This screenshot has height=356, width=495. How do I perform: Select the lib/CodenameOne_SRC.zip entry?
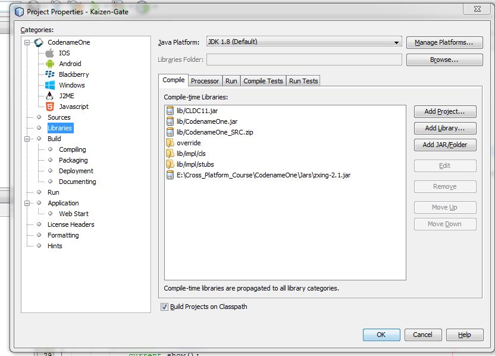pos(215,132)
